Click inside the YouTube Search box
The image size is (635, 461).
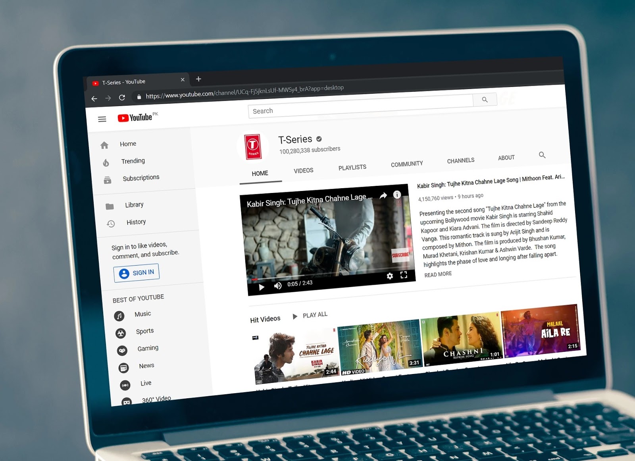360,106
